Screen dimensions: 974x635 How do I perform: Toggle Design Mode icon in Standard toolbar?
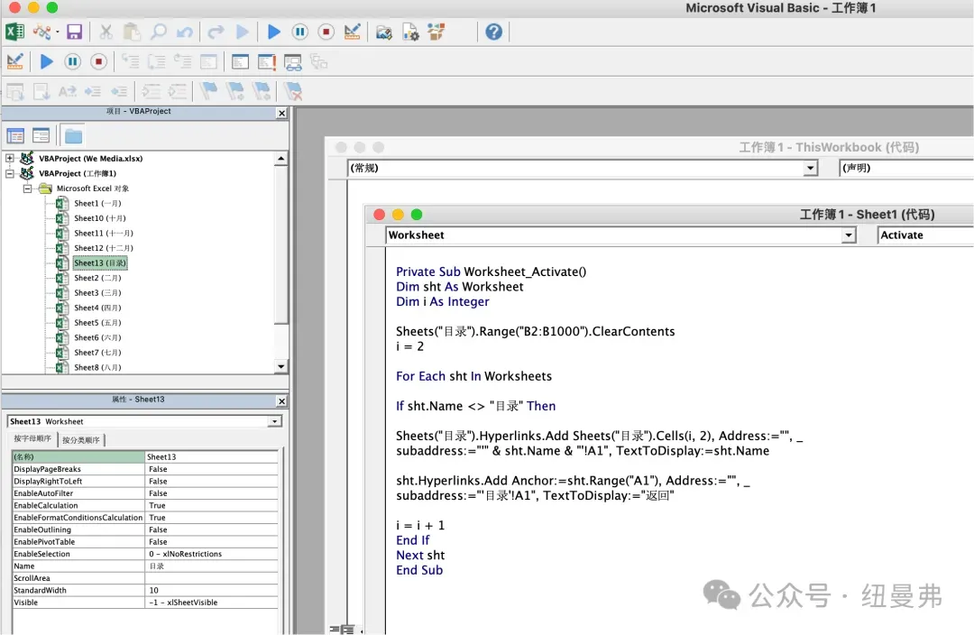tap(353, 32)
